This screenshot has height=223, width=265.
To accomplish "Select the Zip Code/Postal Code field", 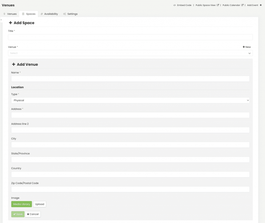I will pos(130,189).
